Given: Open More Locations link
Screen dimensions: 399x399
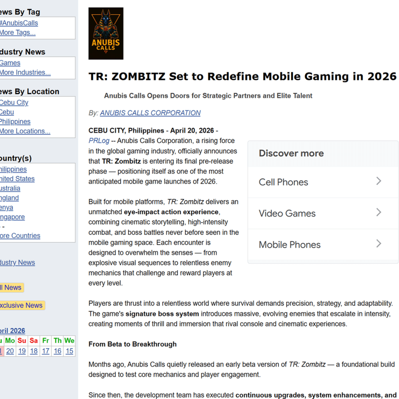Looking at the screenshot, I should click(x=25, y=131).
